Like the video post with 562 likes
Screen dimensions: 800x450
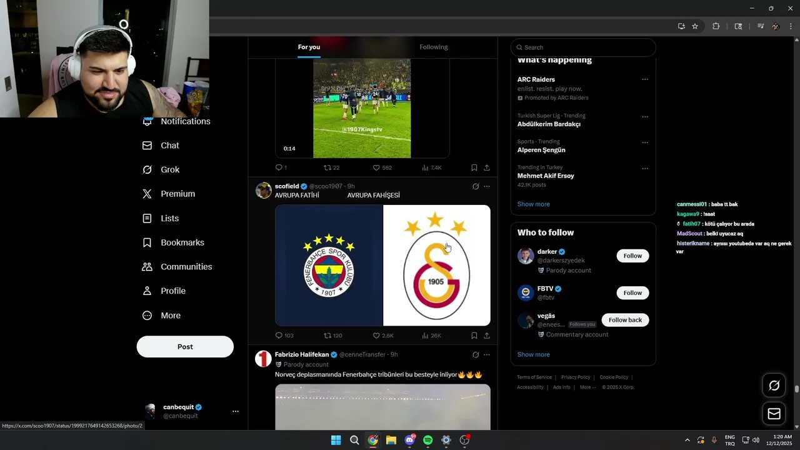(382, 167)
